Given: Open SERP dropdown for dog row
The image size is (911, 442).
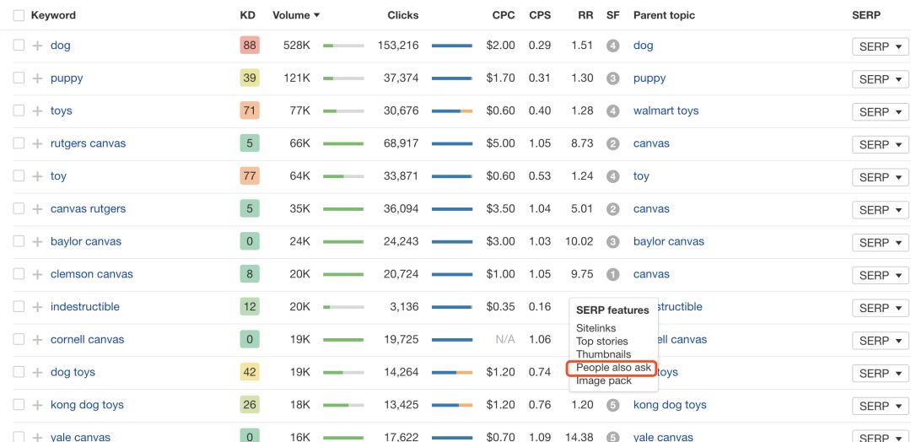Looking at the screenshot, I should (880, 46).
